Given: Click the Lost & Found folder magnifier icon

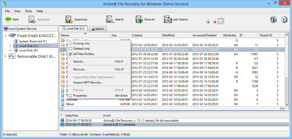Looking at the screenshot, I should click(63, 40).
